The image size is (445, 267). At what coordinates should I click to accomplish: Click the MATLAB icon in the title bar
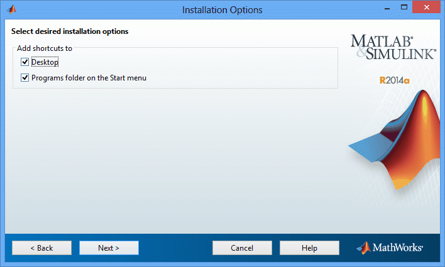(12, 9)
